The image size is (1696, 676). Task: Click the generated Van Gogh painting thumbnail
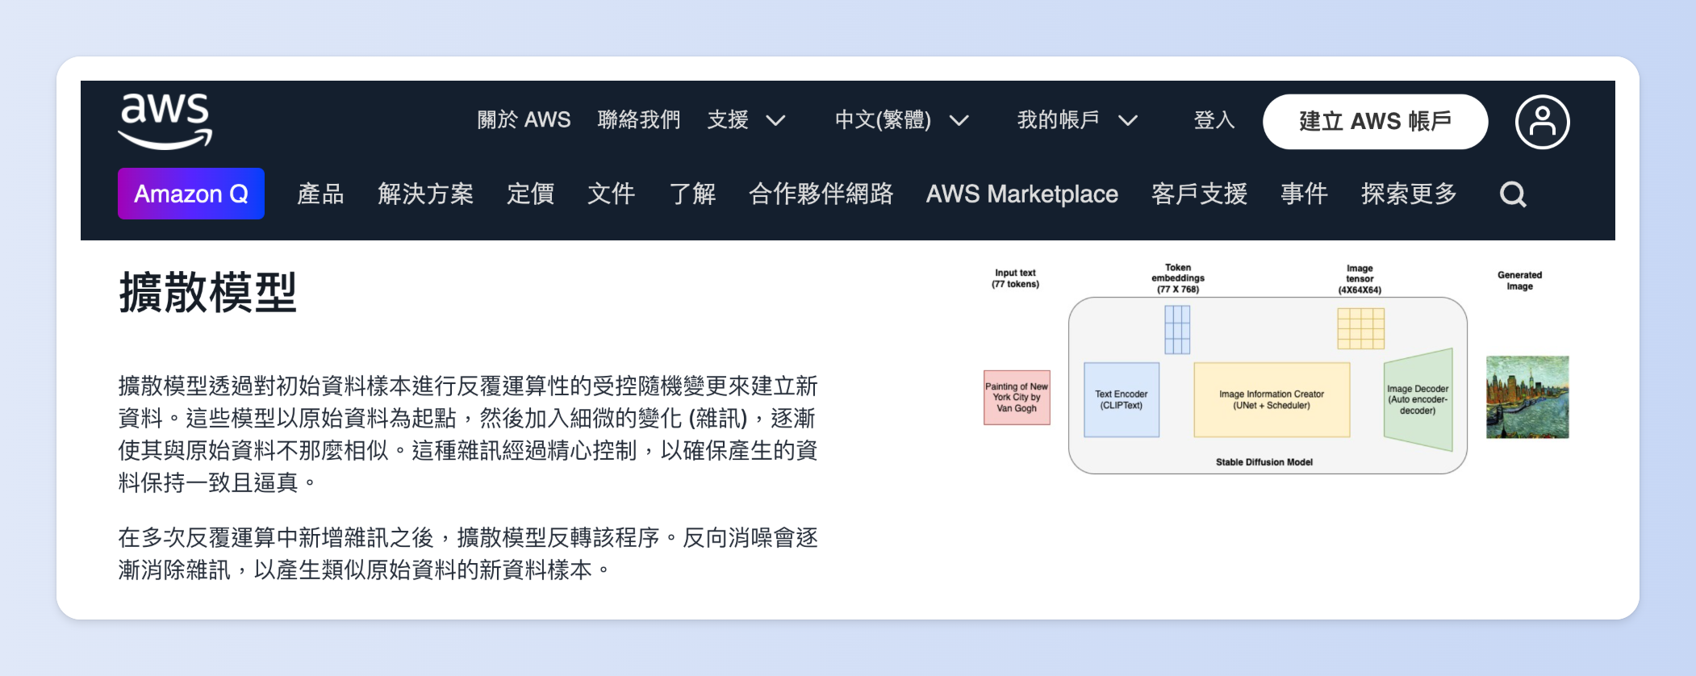pos(1527,397)
